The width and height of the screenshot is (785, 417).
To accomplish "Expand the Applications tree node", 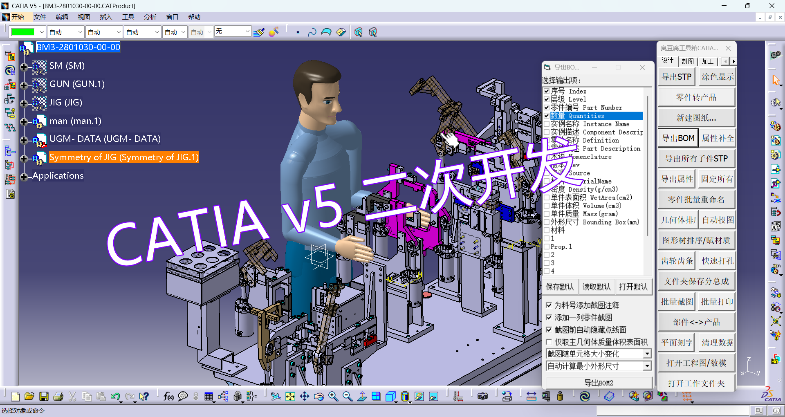I will (x=24, y=177).
